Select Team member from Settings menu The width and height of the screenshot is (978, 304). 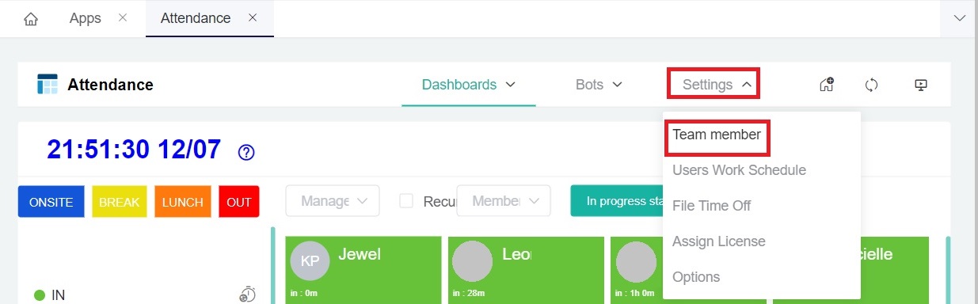click(717, 135)
